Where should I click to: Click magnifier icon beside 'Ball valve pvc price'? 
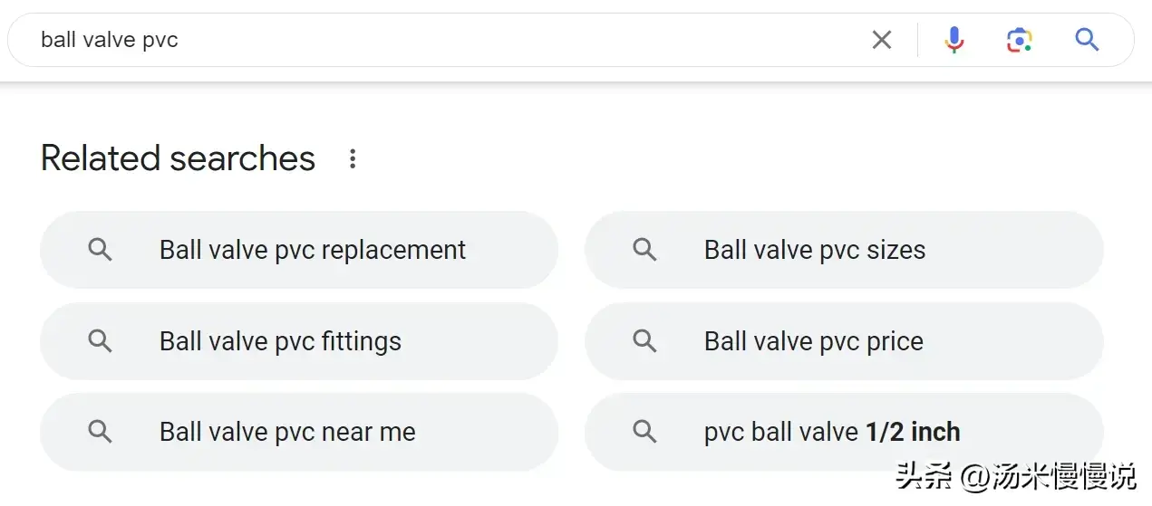pos(644,341)
